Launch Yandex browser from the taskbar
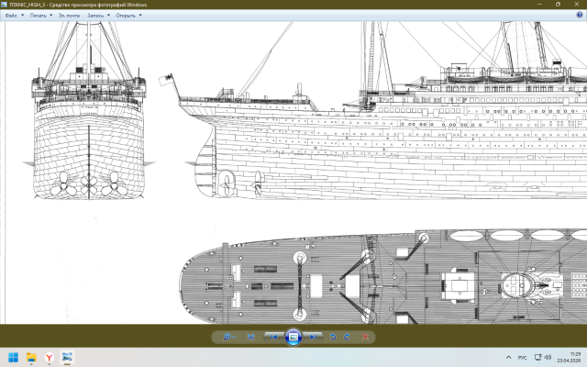 coord(49,357)
